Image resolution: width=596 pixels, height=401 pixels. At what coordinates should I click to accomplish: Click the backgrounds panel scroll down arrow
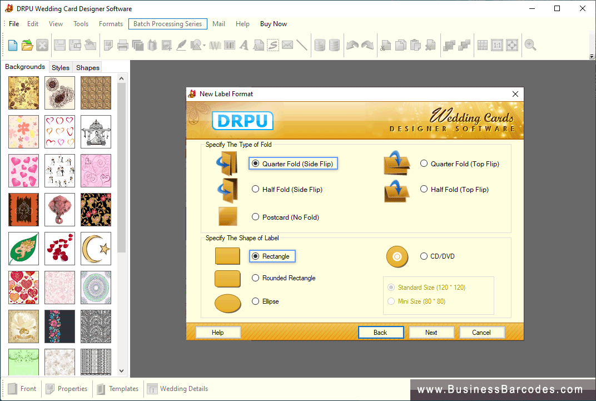point(122,371)
